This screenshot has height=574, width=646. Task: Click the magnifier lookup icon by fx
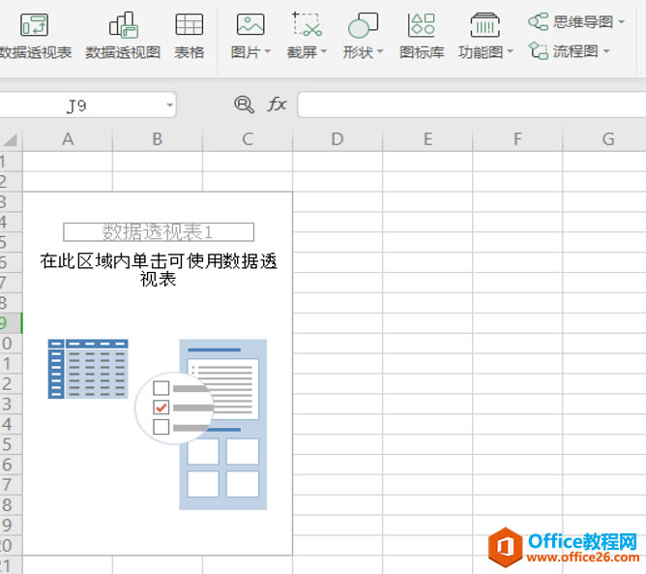(x=244, y=105)
